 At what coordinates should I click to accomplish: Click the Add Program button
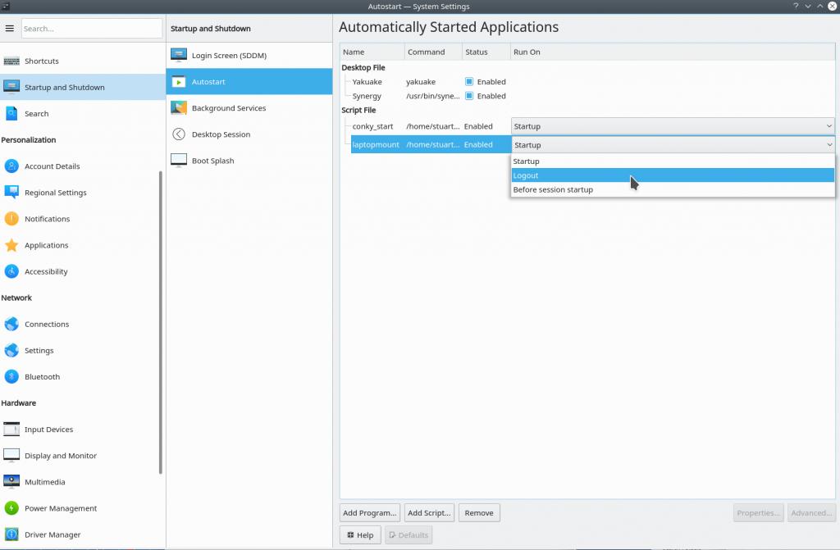click(x=370, y=513)
